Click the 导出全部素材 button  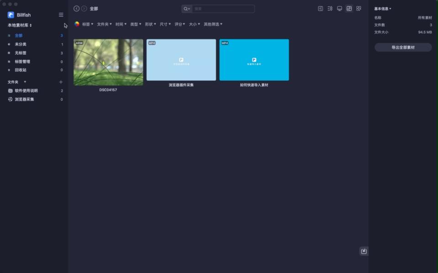402,47
